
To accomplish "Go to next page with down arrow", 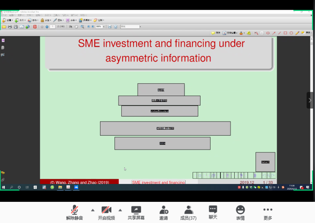I will (47, 27).
